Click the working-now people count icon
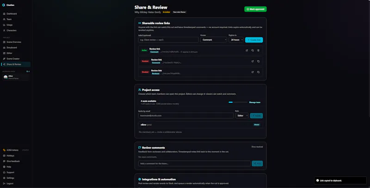The width and height of the screenshot is (370, 188). coord(28,71)
